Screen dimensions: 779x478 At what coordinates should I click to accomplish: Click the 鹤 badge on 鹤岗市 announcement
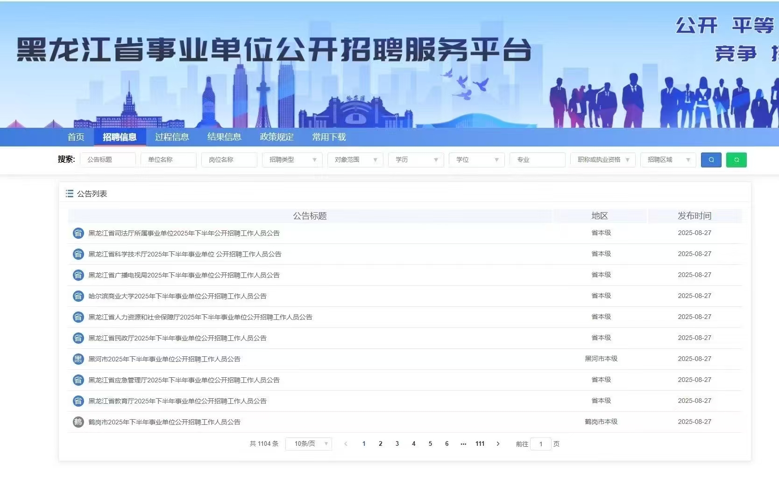click(x=78, y=422)
